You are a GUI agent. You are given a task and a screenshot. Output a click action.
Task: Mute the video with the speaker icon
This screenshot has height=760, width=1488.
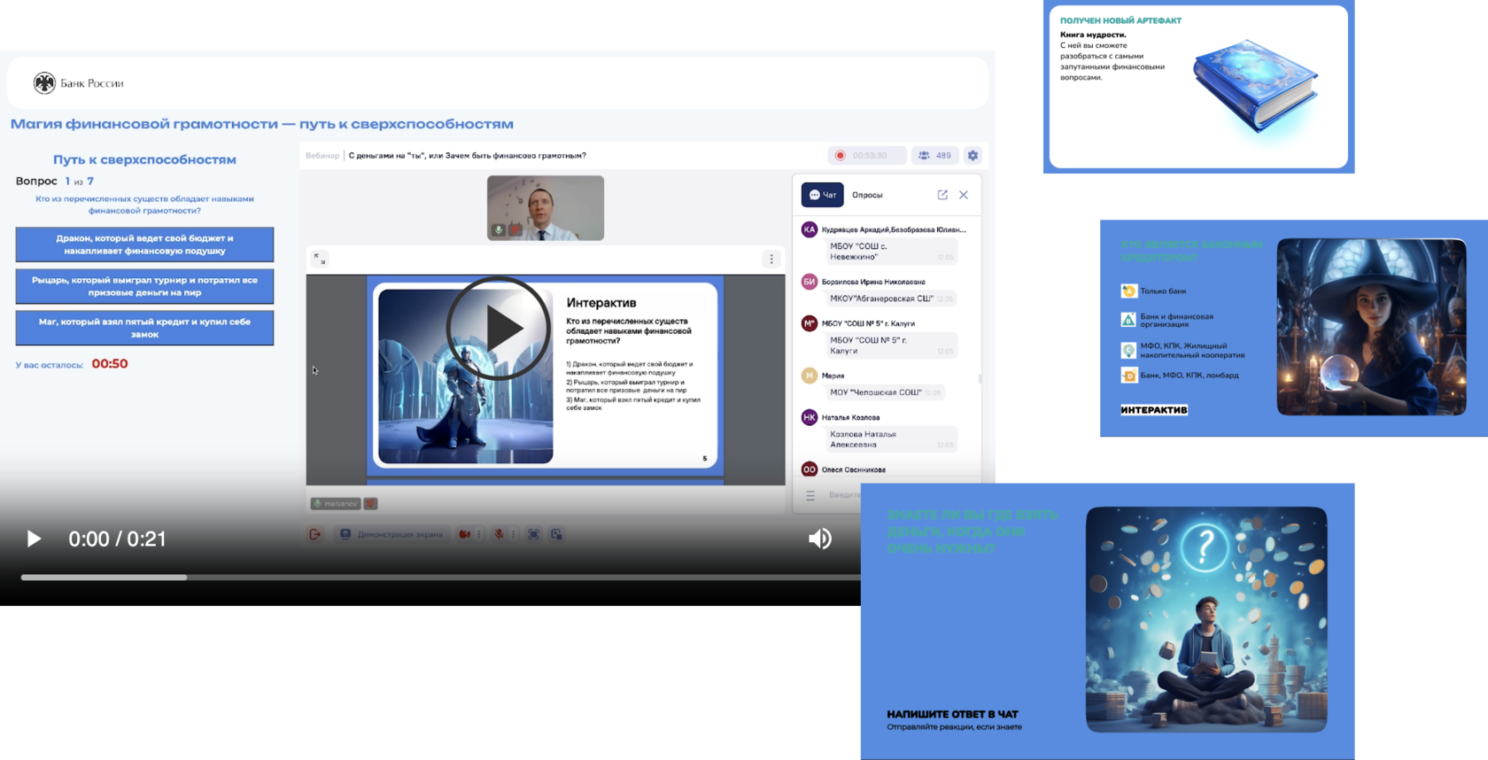point(820,539)
